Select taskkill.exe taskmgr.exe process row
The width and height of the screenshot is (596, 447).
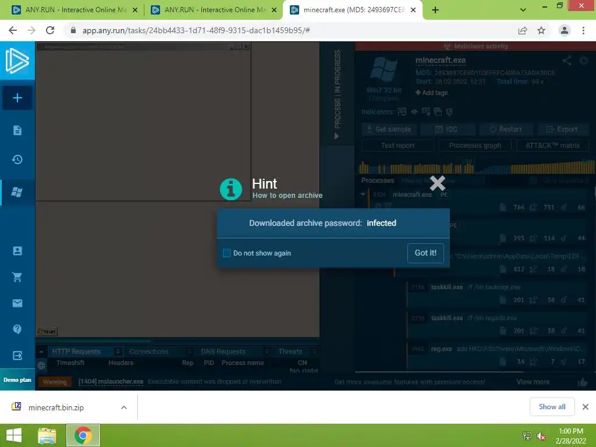tap(498, 293)
